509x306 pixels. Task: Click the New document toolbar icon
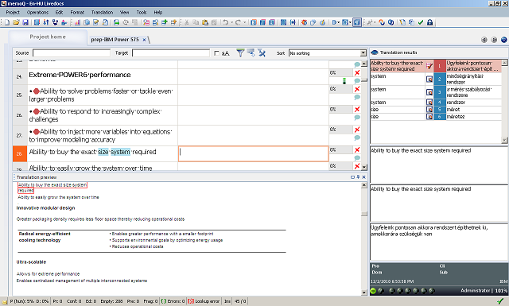tap(7, 22)
